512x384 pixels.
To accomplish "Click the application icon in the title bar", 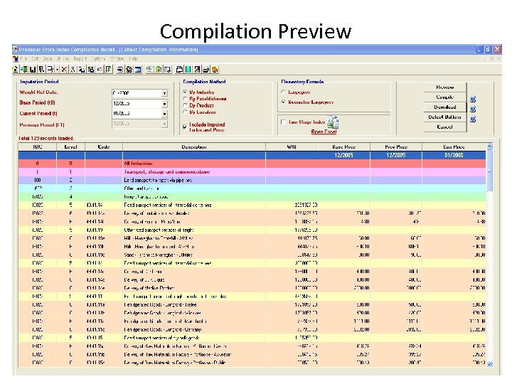I will (15, 49).
